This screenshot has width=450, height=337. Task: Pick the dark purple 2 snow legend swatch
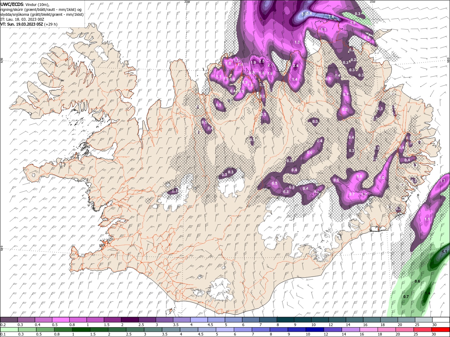(130, 320)
